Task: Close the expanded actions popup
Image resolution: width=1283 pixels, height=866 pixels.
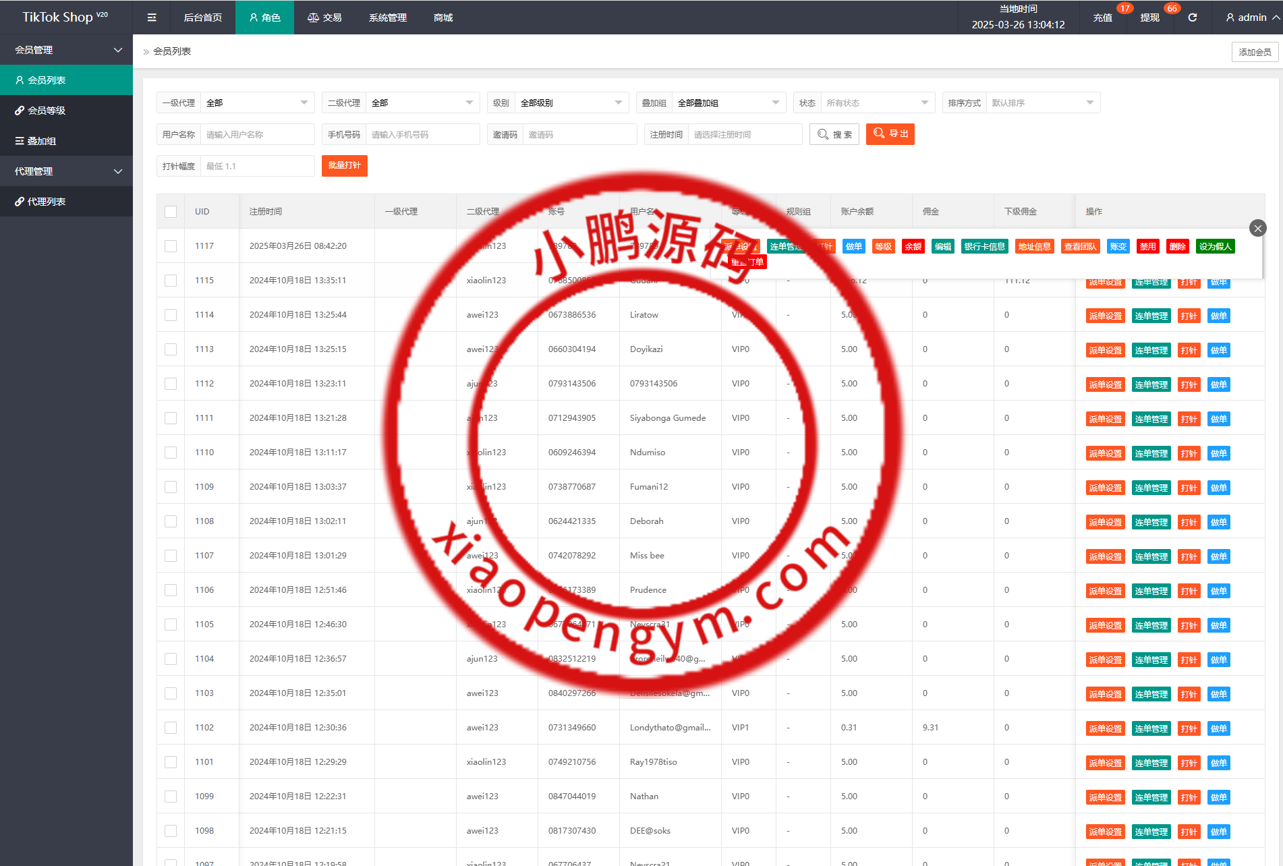Action: coord(1257,228)
